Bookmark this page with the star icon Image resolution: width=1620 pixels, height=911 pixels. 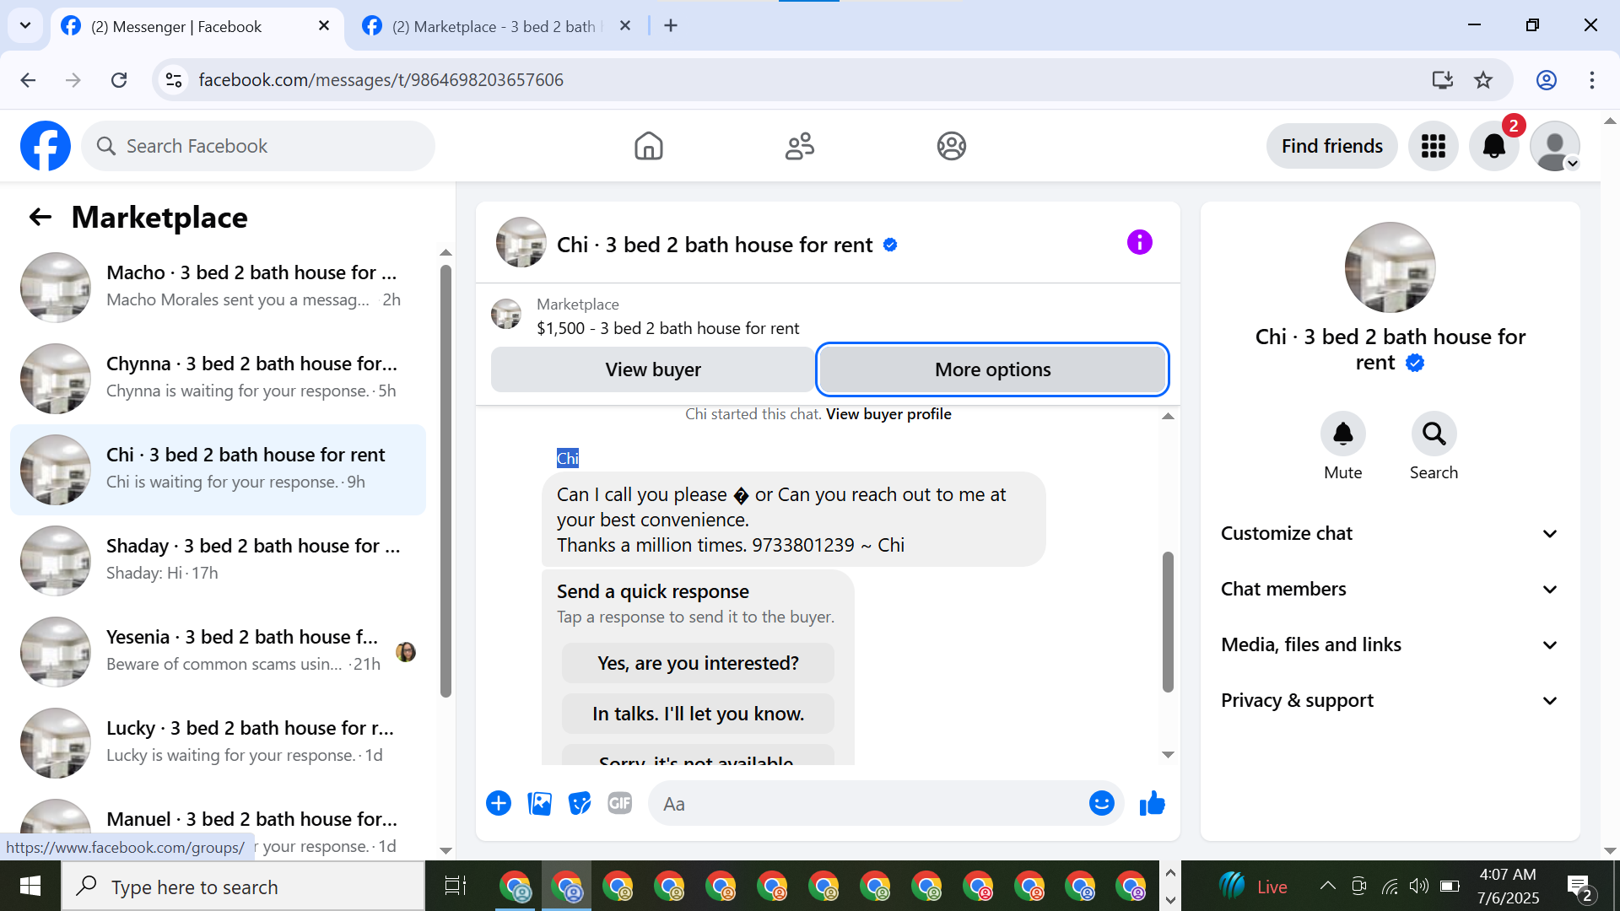[x=1482, y=80]
